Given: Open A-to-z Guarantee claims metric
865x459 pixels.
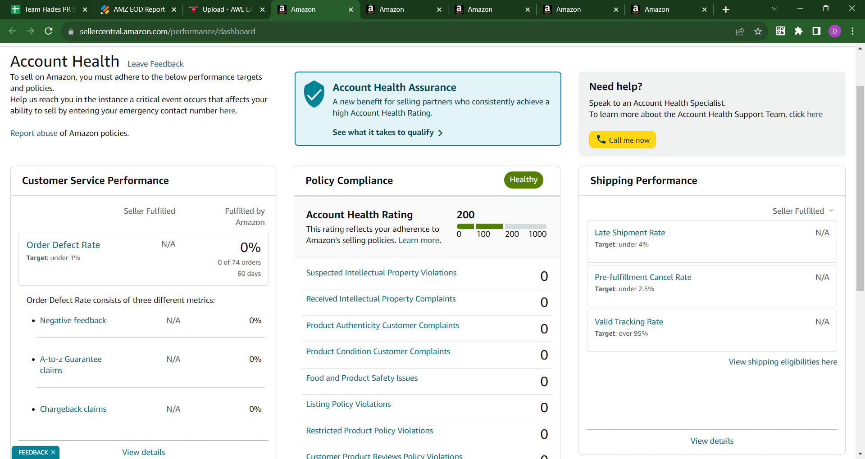Looking at the screenshot, I should click(71, 364).
